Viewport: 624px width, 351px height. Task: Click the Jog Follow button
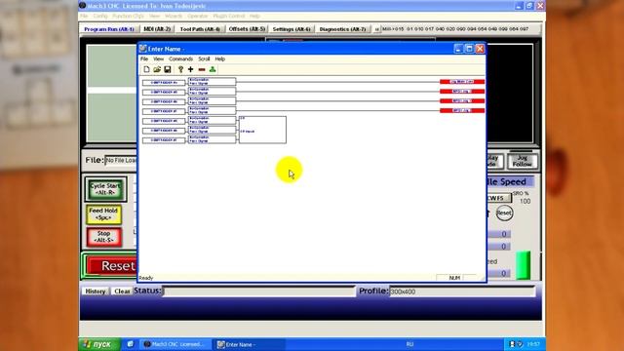click(523, 161)
